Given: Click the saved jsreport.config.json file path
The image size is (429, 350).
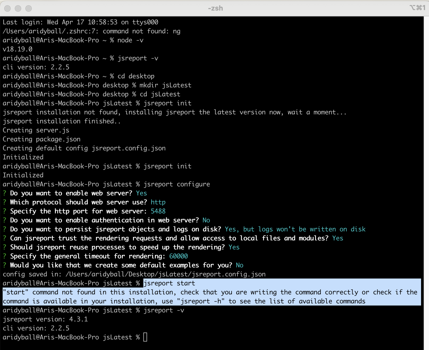Looking at the screenshot, I should pos(166,274).
